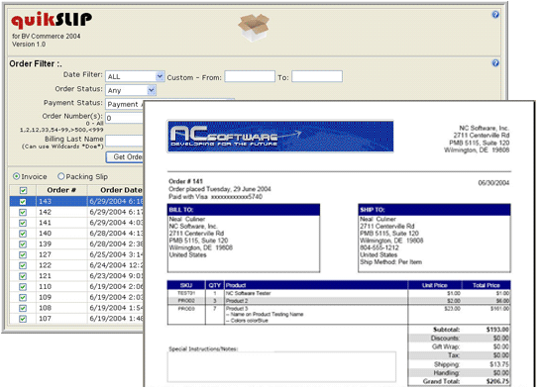Uncheck the checkbox for order 141
541x391 pixels.
23,223
